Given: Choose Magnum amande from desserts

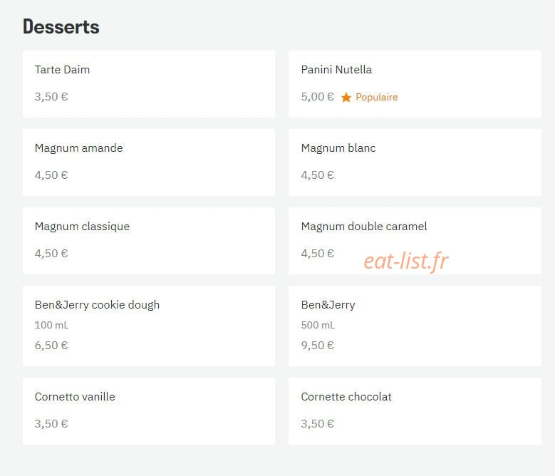Looking at the screenshot, I should click(149, 162).
